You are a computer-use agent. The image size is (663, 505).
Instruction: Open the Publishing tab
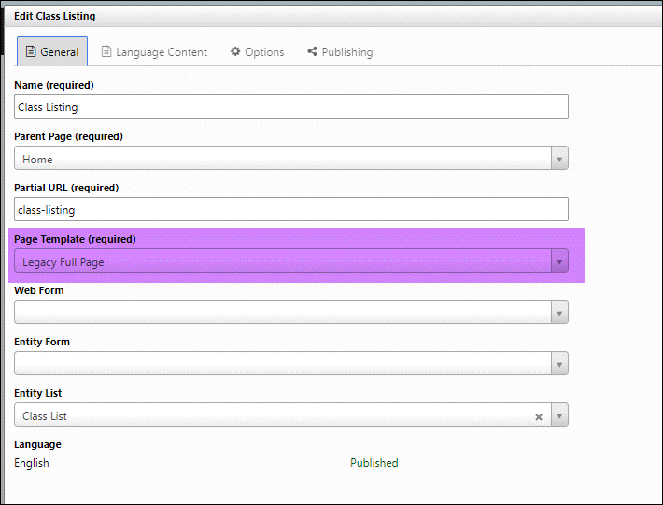click(346, 52)
